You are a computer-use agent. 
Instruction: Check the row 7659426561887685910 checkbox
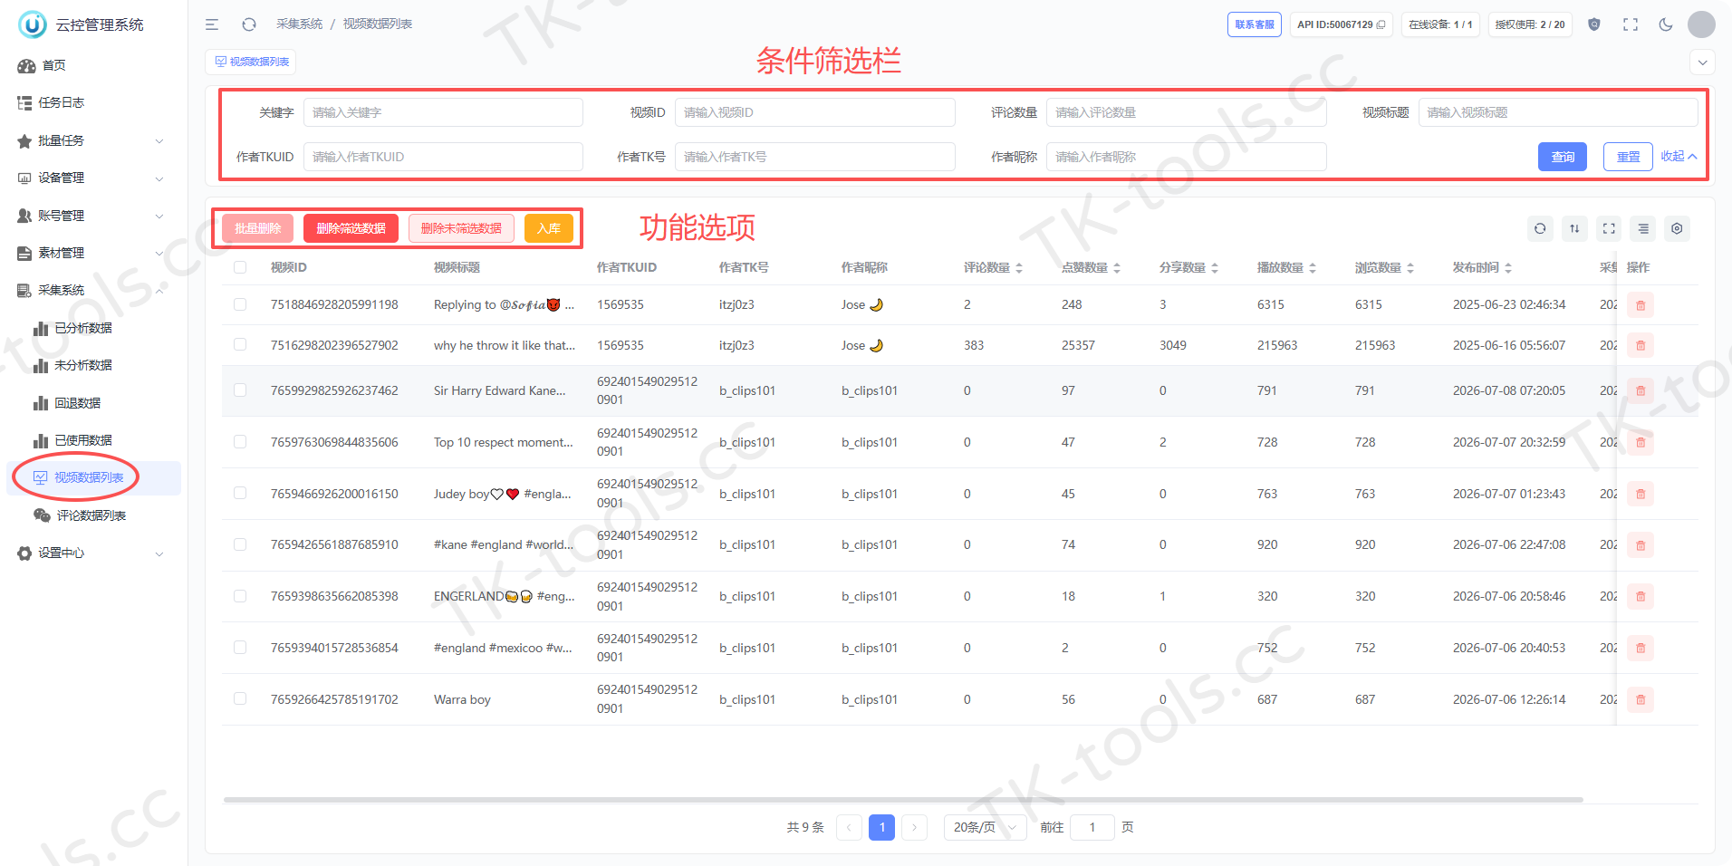240,544
